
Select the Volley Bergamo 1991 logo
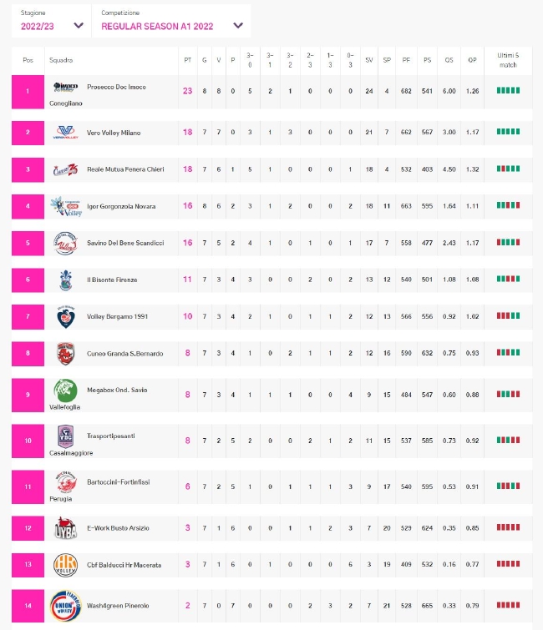[x=65, y=317]
